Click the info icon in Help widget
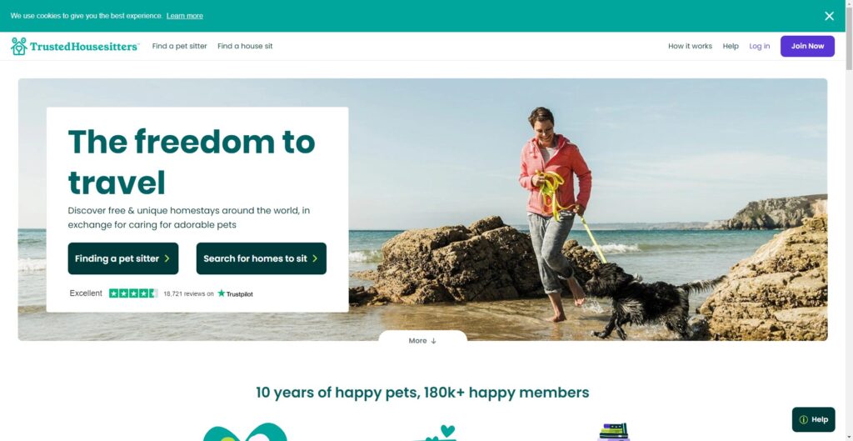The width and height of the screenshot is (853, 441). tap(804, 420)
